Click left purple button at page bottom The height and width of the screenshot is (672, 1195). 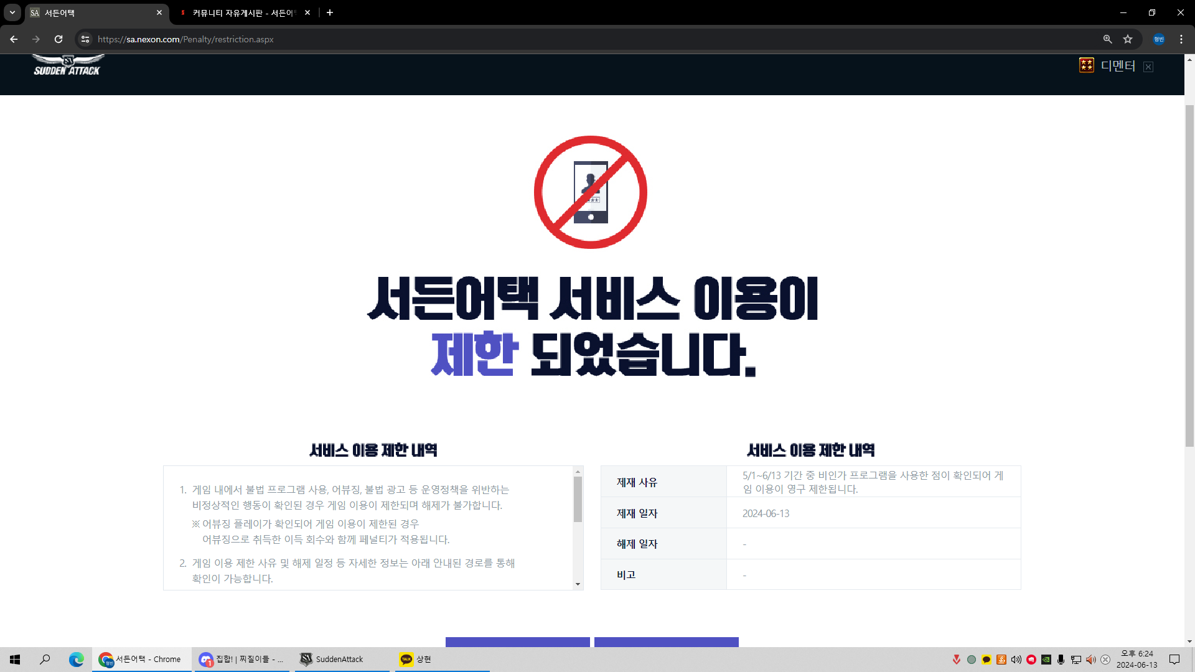(x=517, y=642)
